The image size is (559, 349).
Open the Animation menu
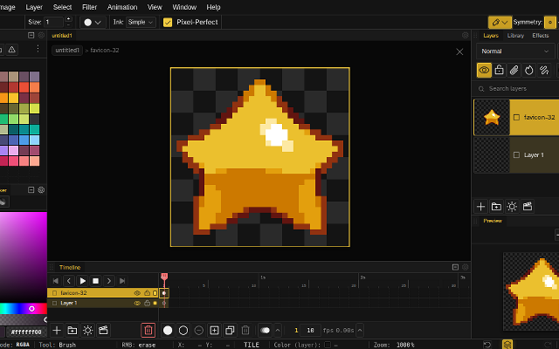pos(122,7)
